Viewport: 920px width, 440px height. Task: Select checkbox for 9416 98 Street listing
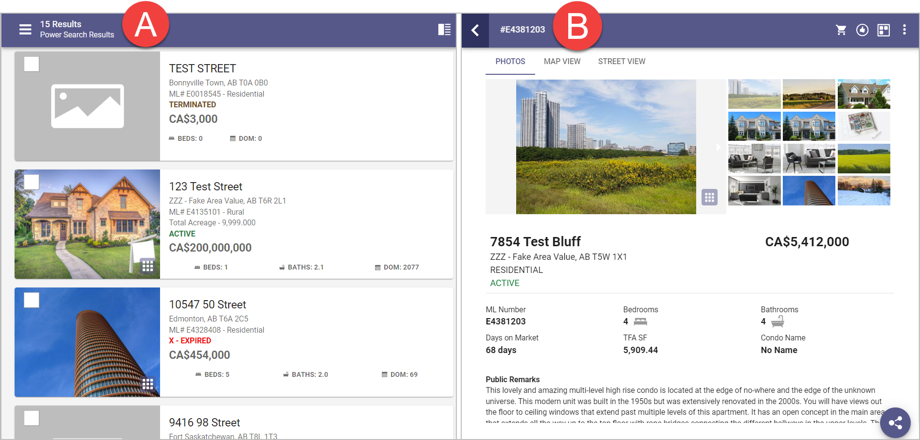32,418
